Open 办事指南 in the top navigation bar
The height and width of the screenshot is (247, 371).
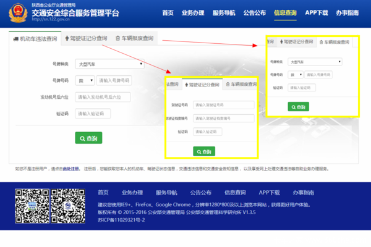point(348,13)
